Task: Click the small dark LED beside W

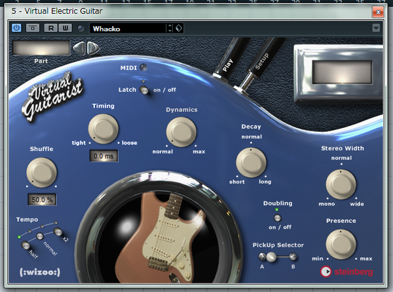Action: click(81, 28)
